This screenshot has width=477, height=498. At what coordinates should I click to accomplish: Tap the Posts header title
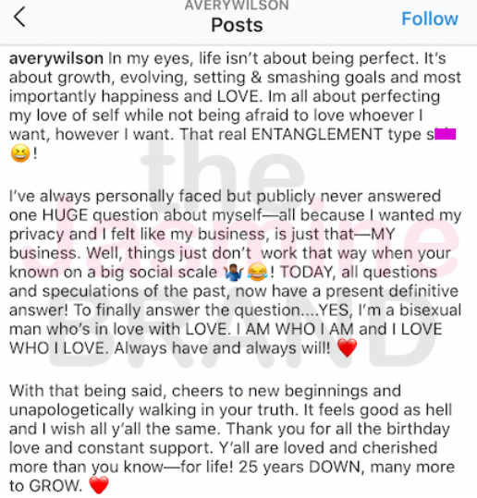coord(237,25)
